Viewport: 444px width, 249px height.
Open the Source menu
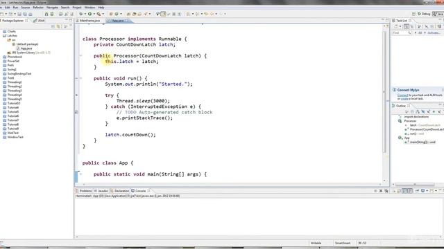(26, 8)
